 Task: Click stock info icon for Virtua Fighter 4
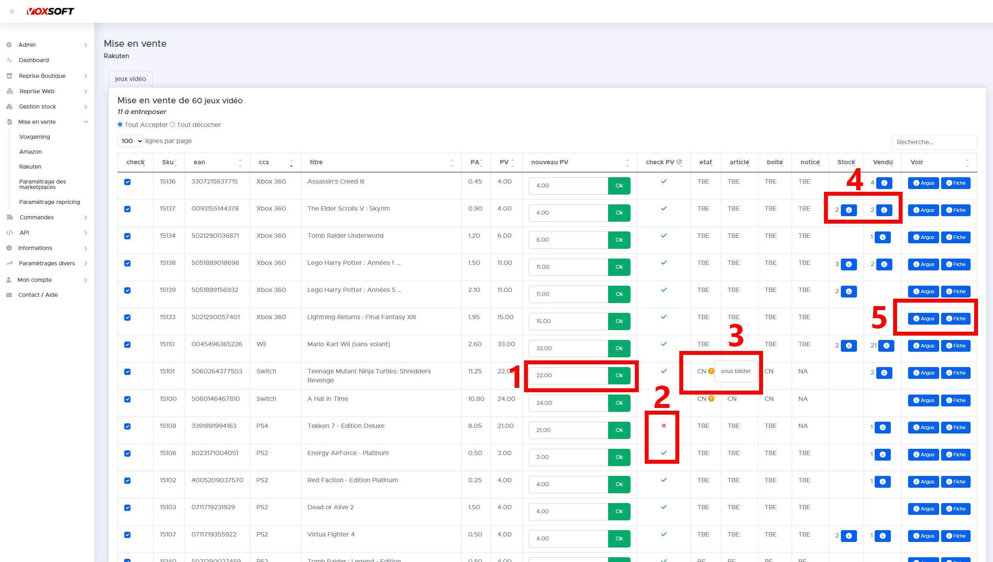pyautogui.click(x=849, y=536)
